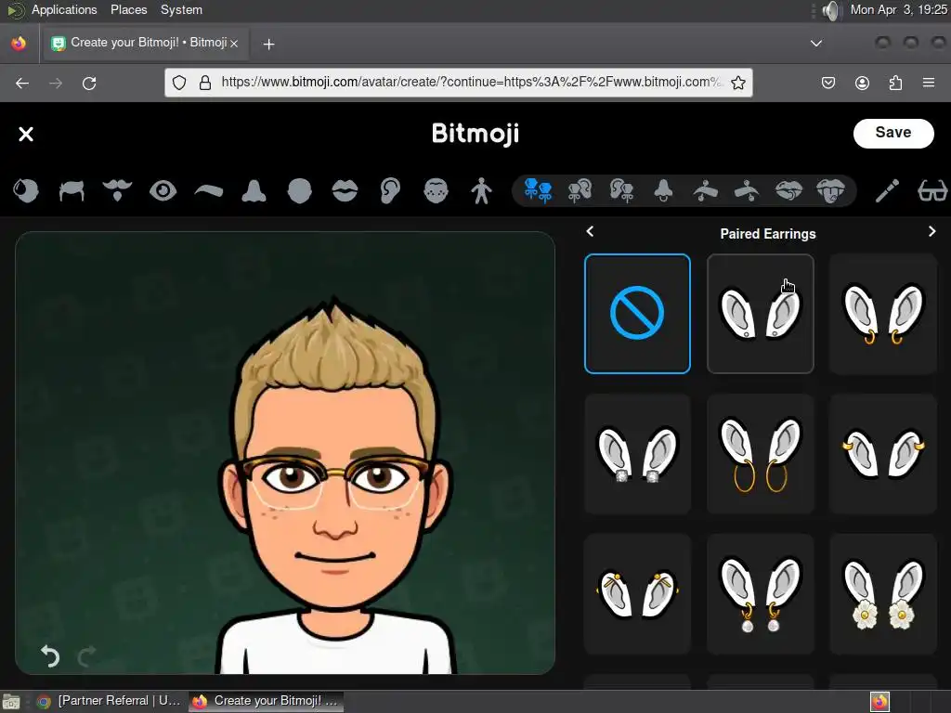This screenshot has width=951, height=713.
Task: Open tracking protection shield icon
Action: coord(179,83)
